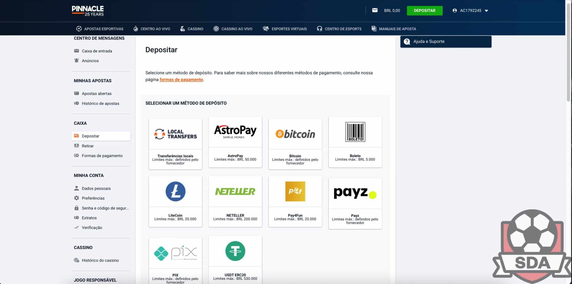Click the roulette icon for Cassino ao Vivo
Image resolution: width=572 pixels, height=284 pixels.
pos(216,29)
